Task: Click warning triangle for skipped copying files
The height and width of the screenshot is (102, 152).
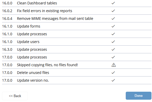Action: (x=114, y=65)
